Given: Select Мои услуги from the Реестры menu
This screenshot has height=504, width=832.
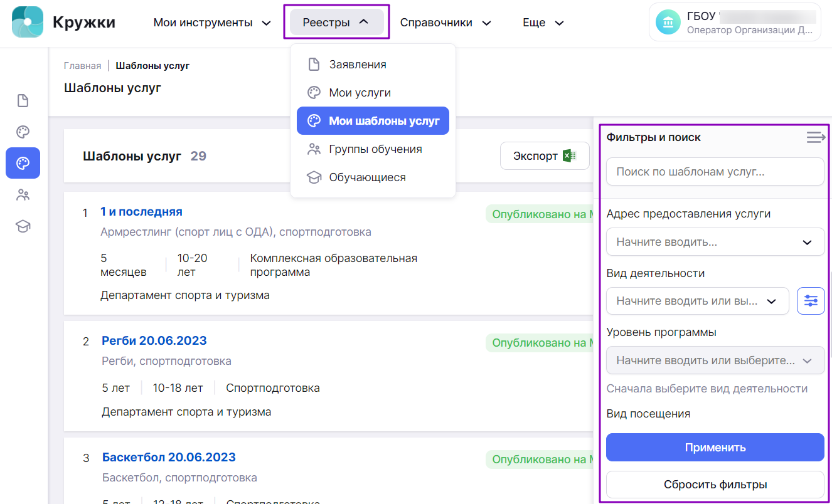Looking at the screenshot, I should (x=373, y=93).
